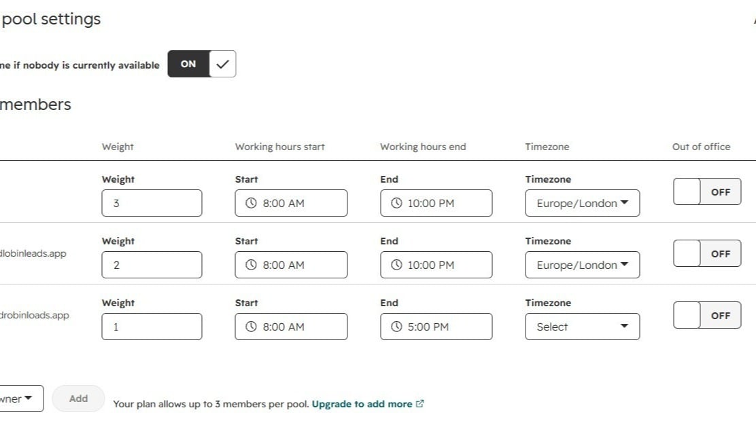Click the Timezone column header
The width and height of the screenshot is (756, 425).
pos(547,147)
